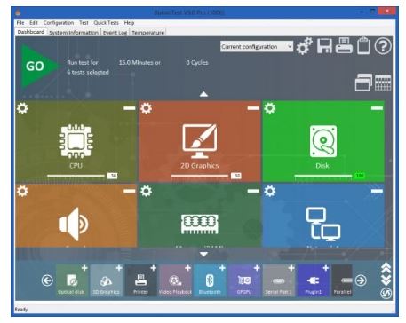Open test preferences via the gears icon
The width and height of the screenshot is (406, 323).
click(304, 46)
